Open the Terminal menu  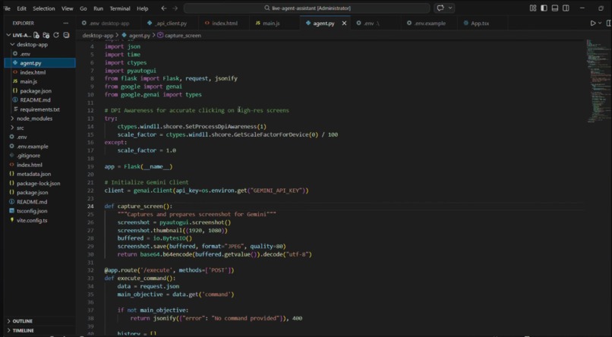tap(120, 8)
